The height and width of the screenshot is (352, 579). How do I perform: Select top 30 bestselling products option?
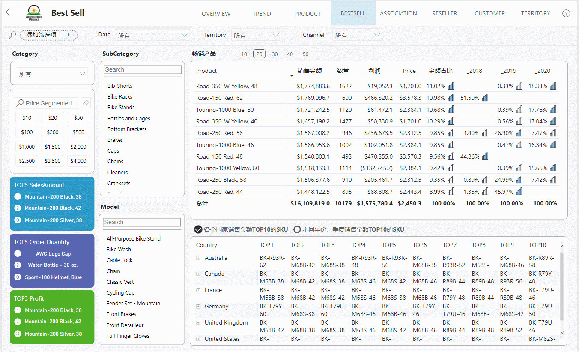point(275,54)
